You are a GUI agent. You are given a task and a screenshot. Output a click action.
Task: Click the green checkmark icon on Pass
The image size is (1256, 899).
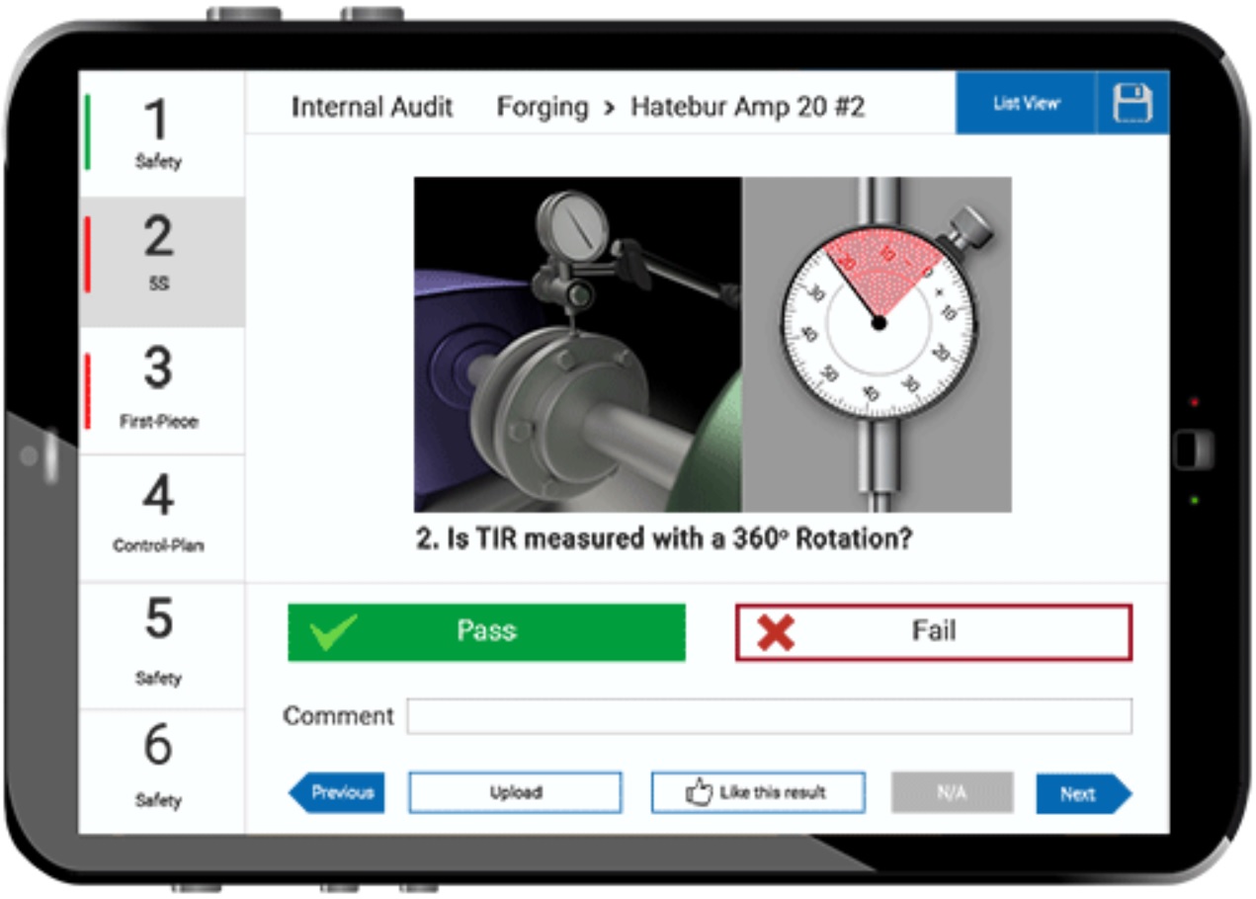[x=333, y=632]
